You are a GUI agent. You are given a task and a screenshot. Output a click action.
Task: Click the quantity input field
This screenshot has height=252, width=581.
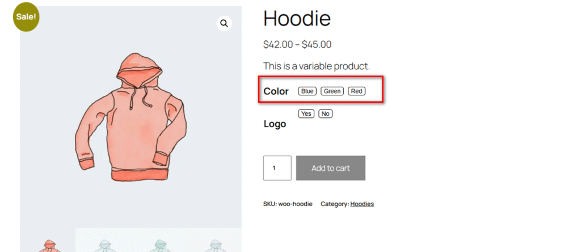pos(277,168)
